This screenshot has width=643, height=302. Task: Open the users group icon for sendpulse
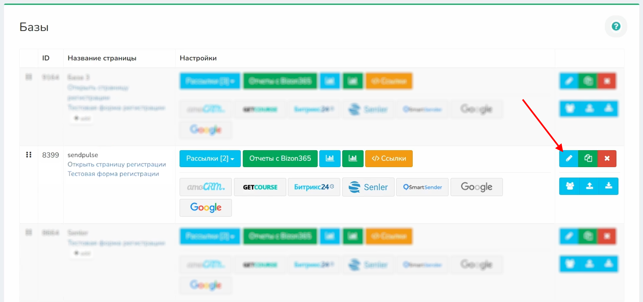pos(569,186)
